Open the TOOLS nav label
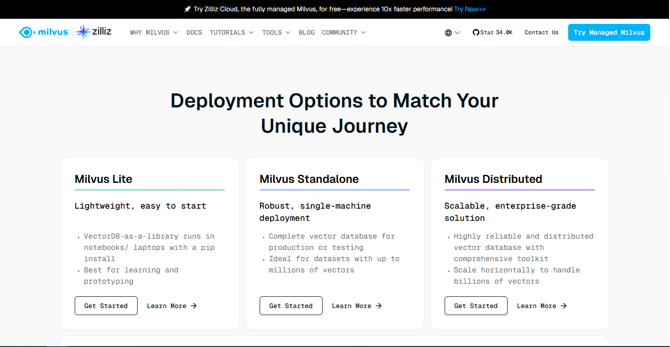This screenshot has height=347, width=670. (272, 33)
